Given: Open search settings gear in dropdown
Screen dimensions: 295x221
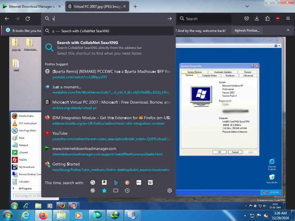Looking at the screenshot, I should [169, 190].
